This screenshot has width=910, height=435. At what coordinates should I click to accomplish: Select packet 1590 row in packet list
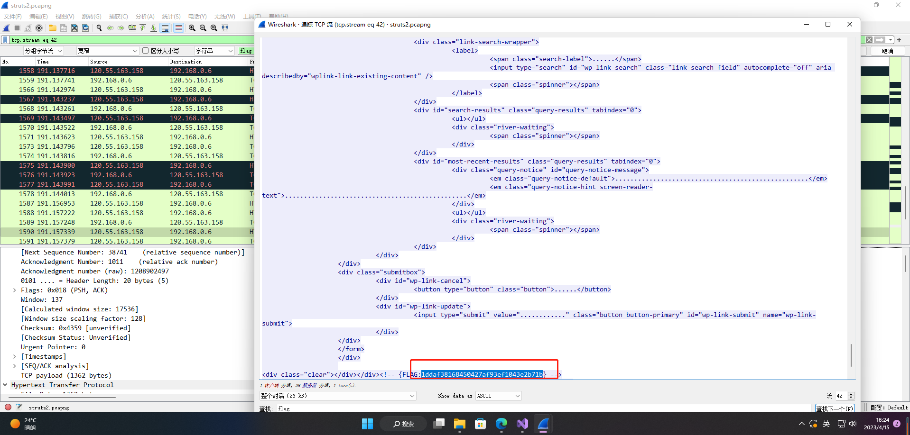[127, 232]
